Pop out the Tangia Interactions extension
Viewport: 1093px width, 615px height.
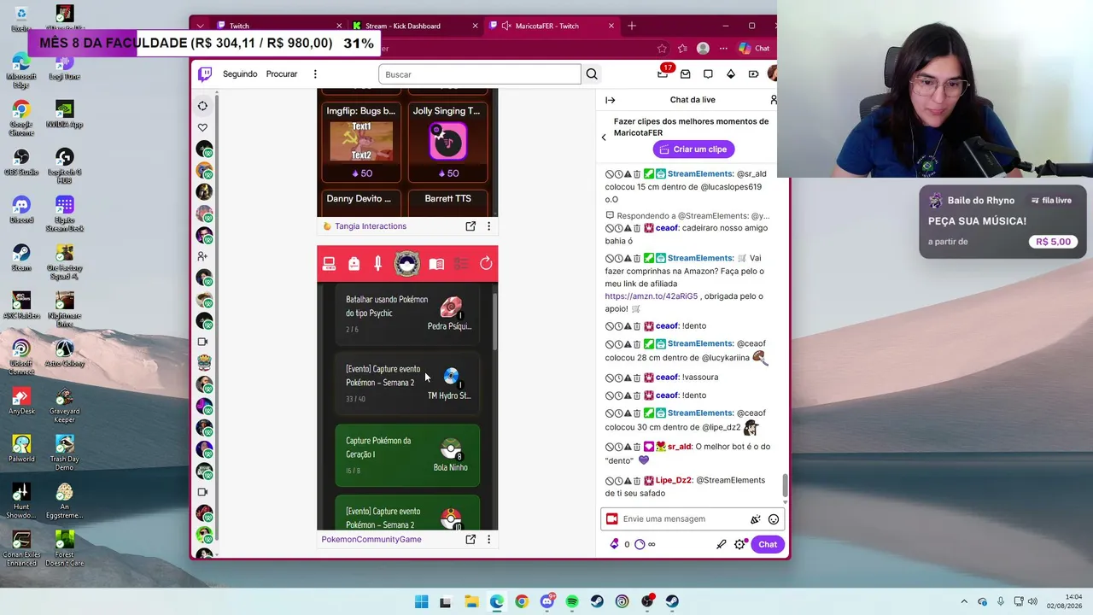click(x=471, y=226)
